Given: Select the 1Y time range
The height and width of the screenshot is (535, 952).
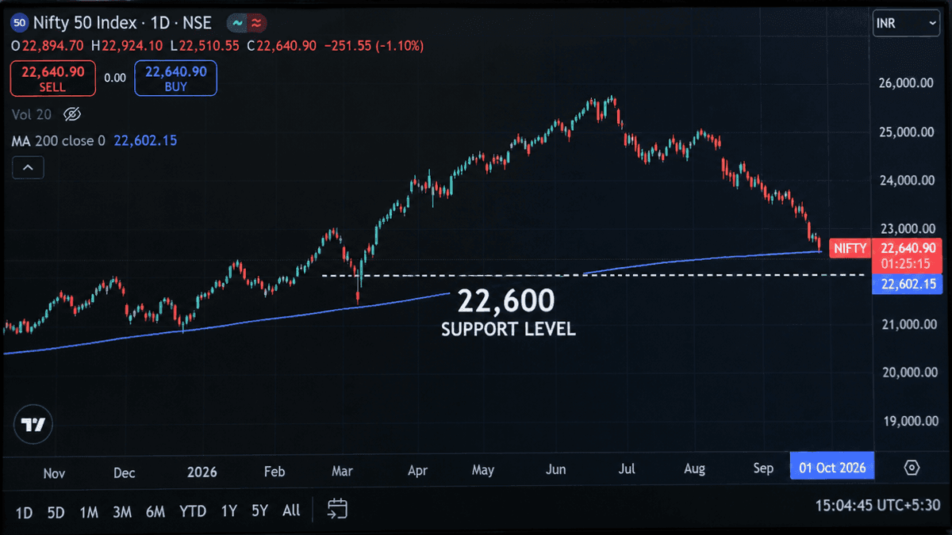Looking at the screenshot, I should (x=229, y=512).
